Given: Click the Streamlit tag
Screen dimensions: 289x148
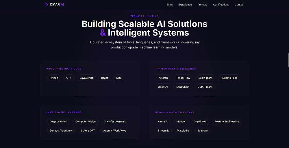Looking at the screenshot, I should [163, 130].
